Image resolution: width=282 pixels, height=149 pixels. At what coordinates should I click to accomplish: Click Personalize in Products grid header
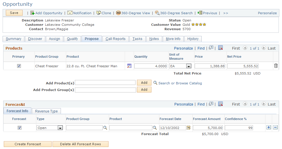tap(183, 48)
